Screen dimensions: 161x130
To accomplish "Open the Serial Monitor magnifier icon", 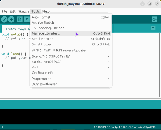I will pos(154,19).
